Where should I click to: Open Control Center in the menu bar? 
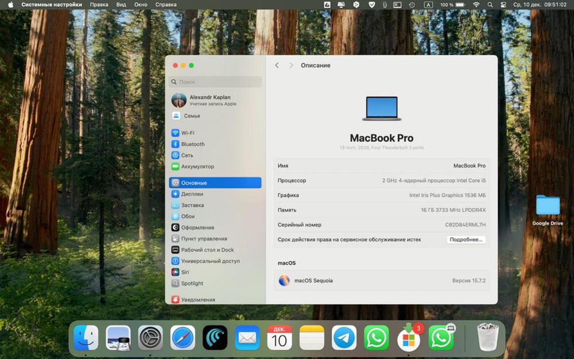[503, 5]
